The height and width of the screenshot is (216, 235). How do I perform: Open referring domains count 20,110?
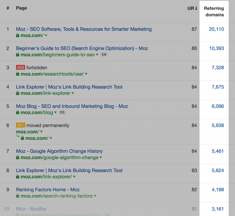(216, 29)
